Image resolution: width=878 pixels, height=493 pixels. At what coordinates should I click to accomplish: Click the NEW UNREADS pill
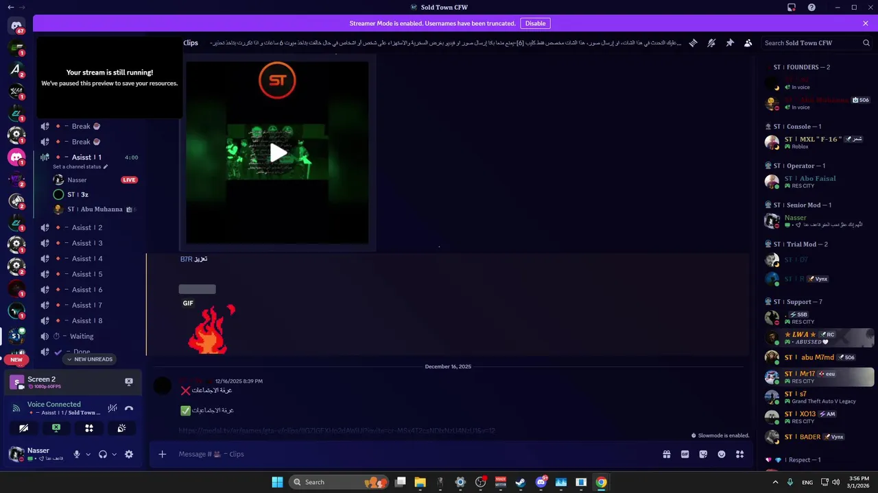[x=89, y=359]
